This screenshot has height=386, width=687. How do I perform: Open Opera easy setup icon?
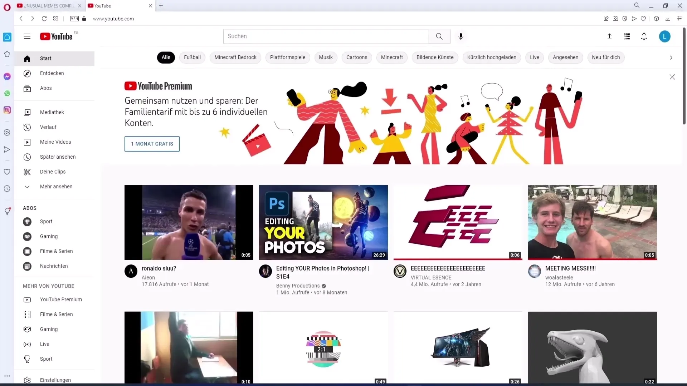tap(679, 19)
